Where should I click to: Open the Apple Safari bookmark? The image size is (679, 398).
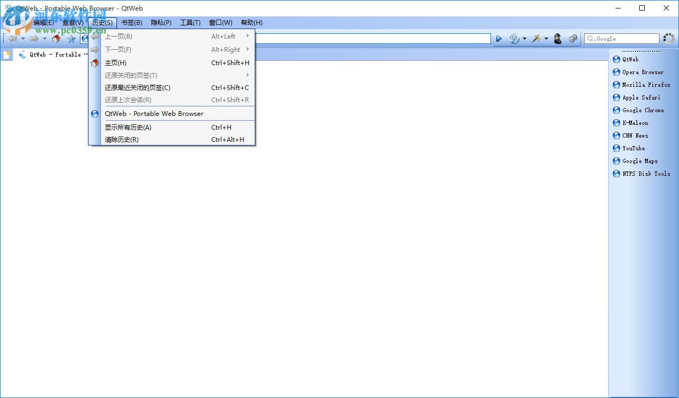(641, 97)
